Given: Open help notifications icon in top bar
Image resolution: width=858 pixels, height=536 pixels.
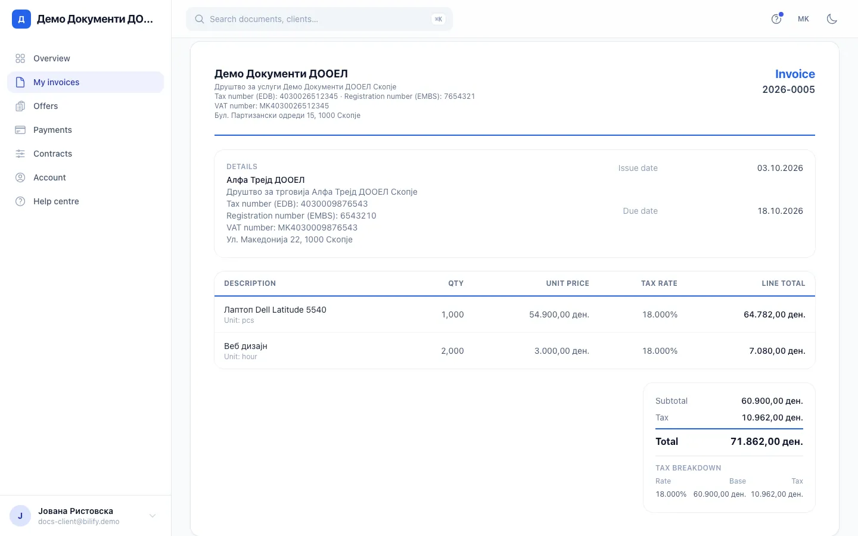Looking at the screenshot, I should tap(776, 19).
